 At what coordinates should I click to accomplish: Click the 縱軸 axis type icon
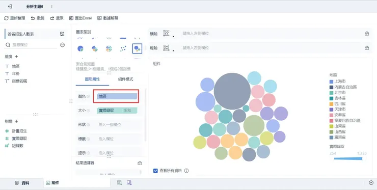166,47
